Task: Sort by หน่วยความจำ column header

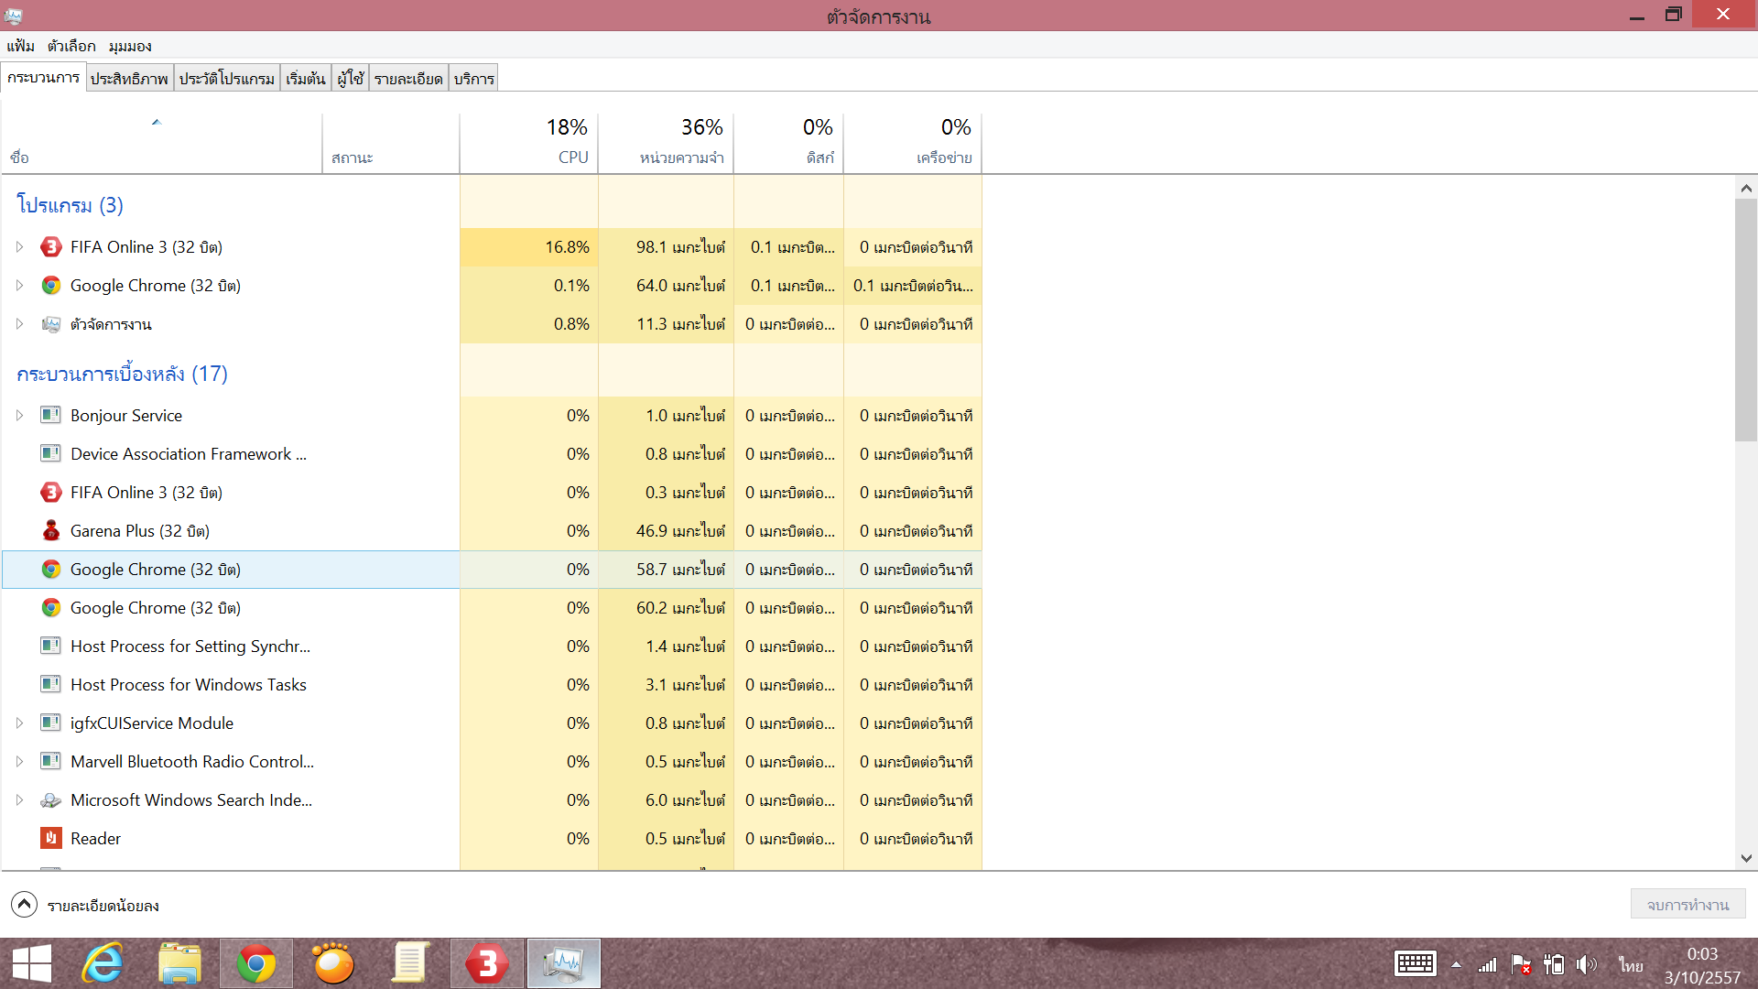Action: [x=667, y=143]
